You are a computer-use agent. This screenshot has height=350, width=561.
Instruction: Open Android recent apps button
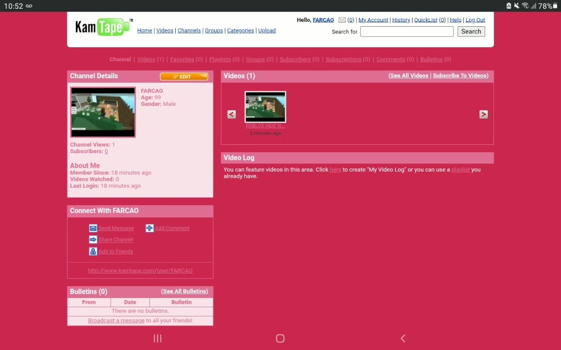point(157,338)
